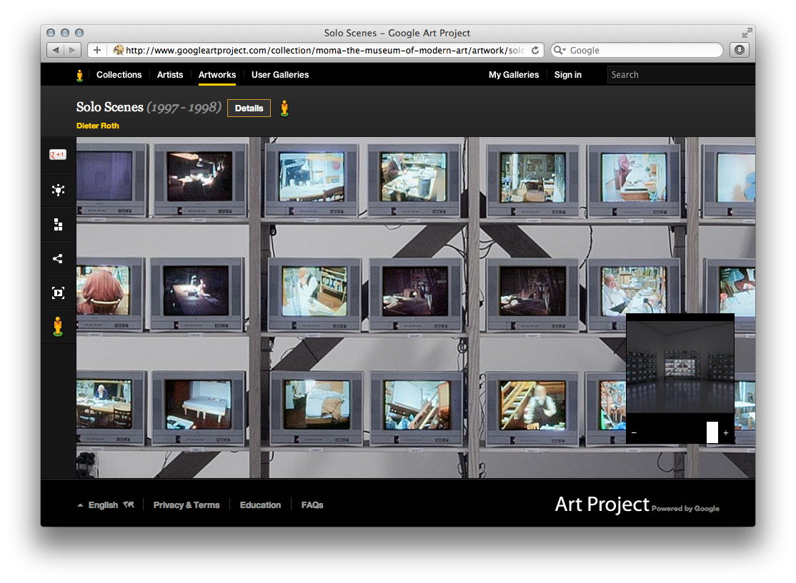The image size is (796, 583).
Task: Click the Sign in link
Action: 567,75
